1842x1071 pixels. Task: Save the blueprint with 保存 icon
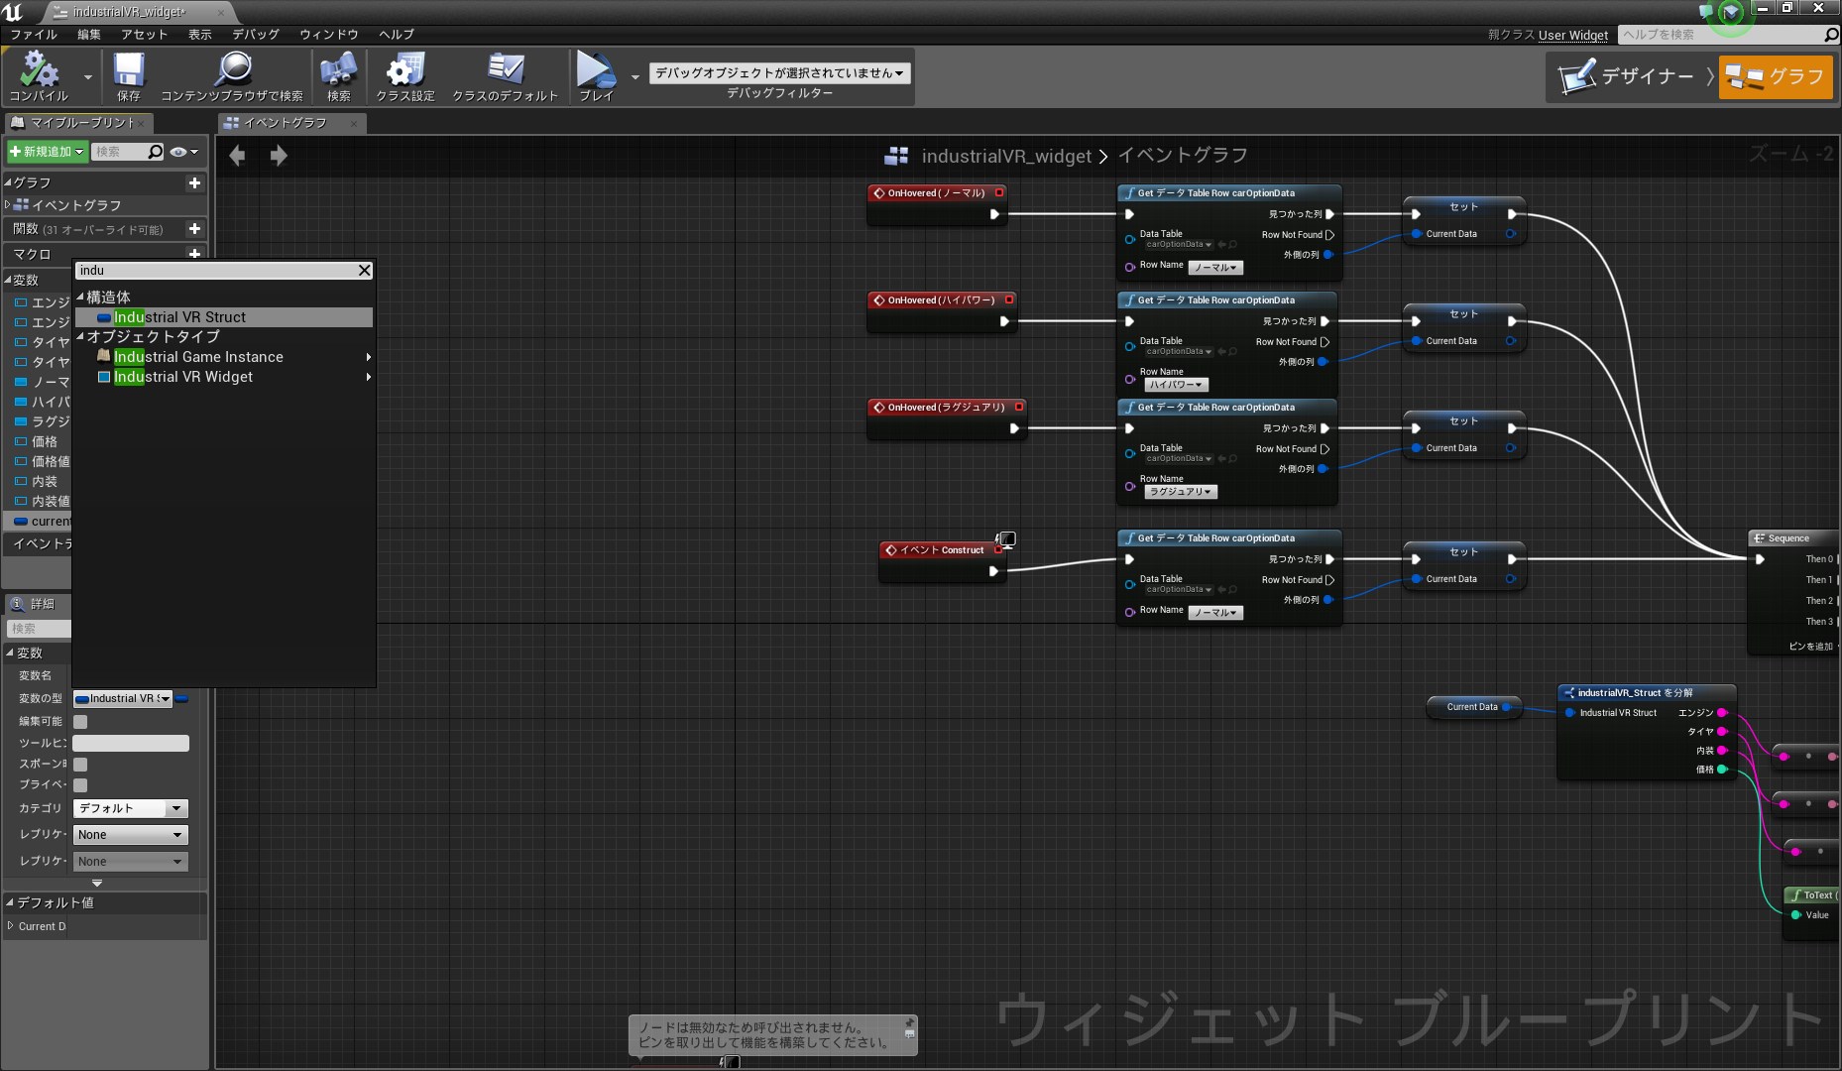(129, 77)
